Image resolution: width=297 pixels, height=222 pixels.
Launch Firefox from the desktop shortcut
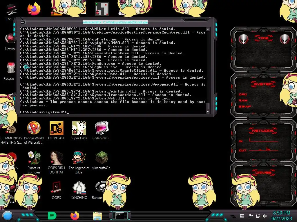point(34,9)
